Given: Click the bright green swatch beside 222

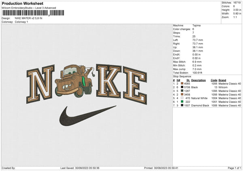Looking at the screenshot, I should tap(182, 102).
